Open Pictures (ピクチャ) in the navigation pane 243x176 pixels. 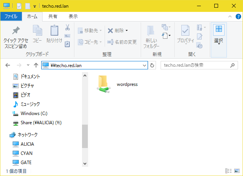(23, 86)
